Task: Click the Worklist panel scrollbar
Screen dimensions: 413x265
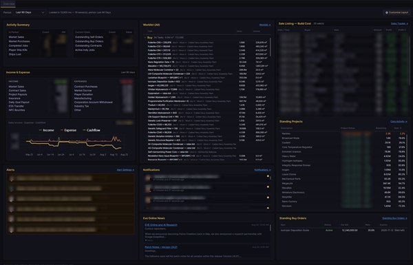Action: coord(271,47)
